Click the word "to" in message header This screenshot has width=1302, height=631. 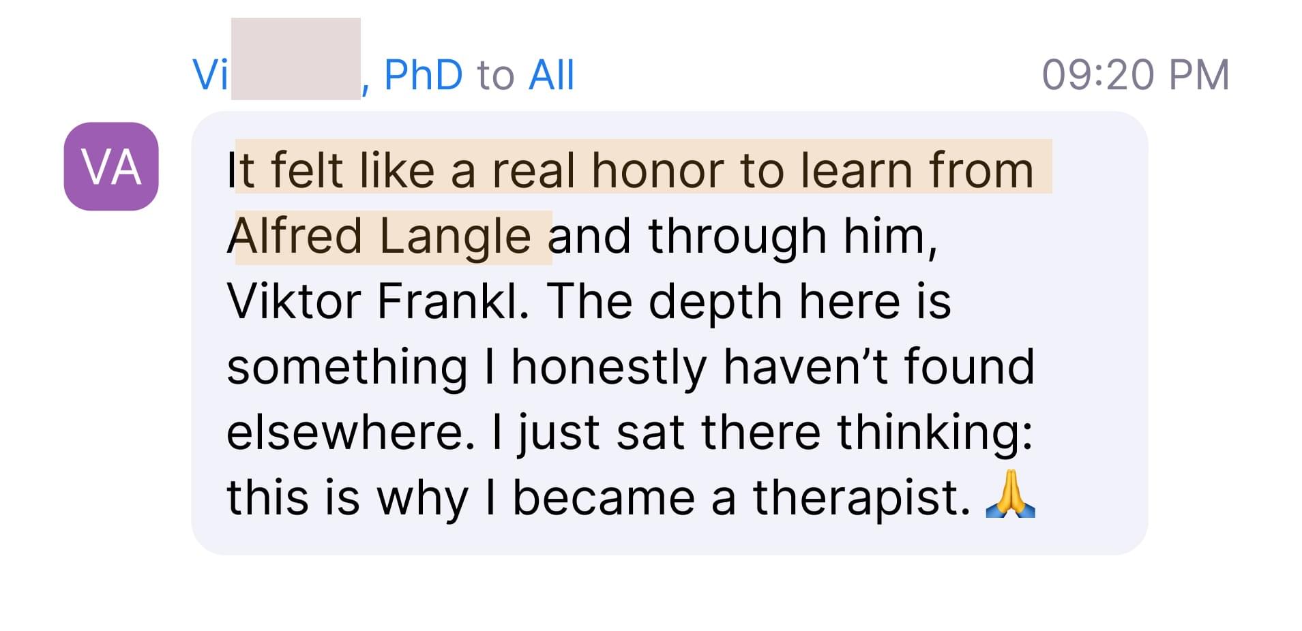point(495,74)
